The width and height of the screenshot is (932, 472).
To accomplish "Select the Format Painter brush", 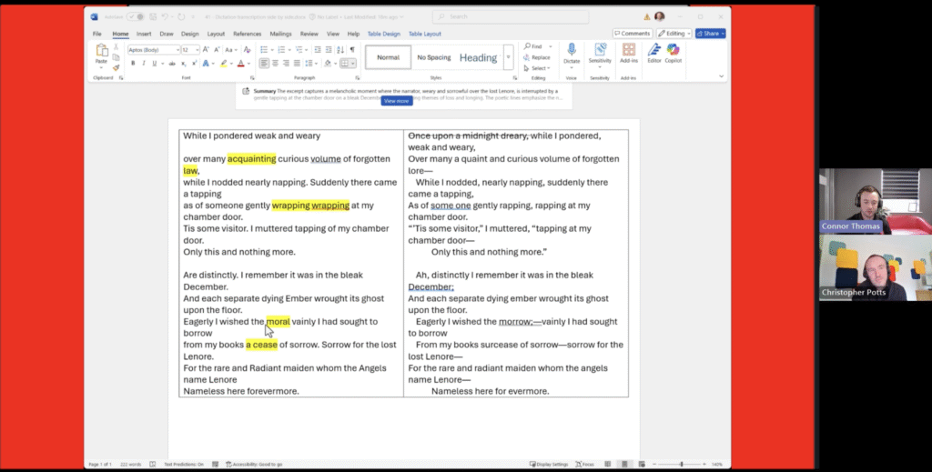I will [x=116, y=67].
